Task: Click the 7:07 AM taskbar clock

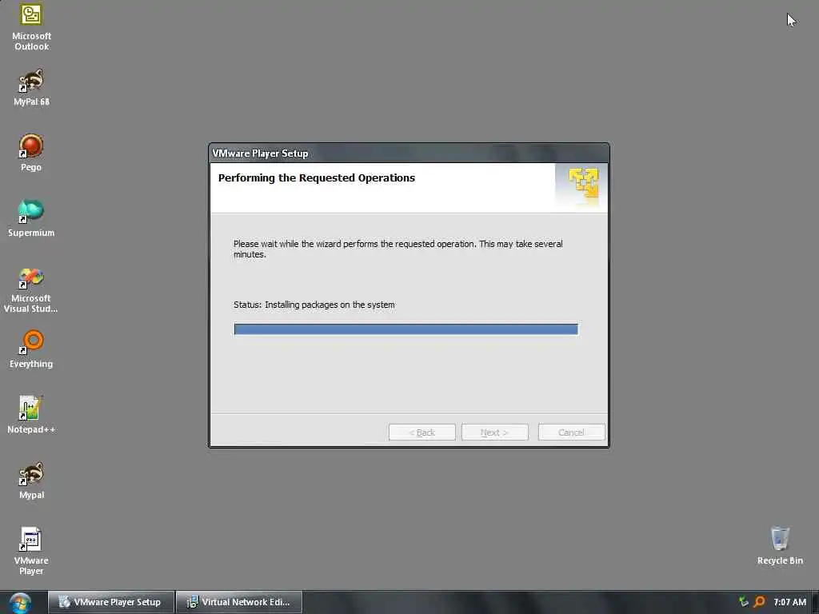Action: [x=789, y=602]
